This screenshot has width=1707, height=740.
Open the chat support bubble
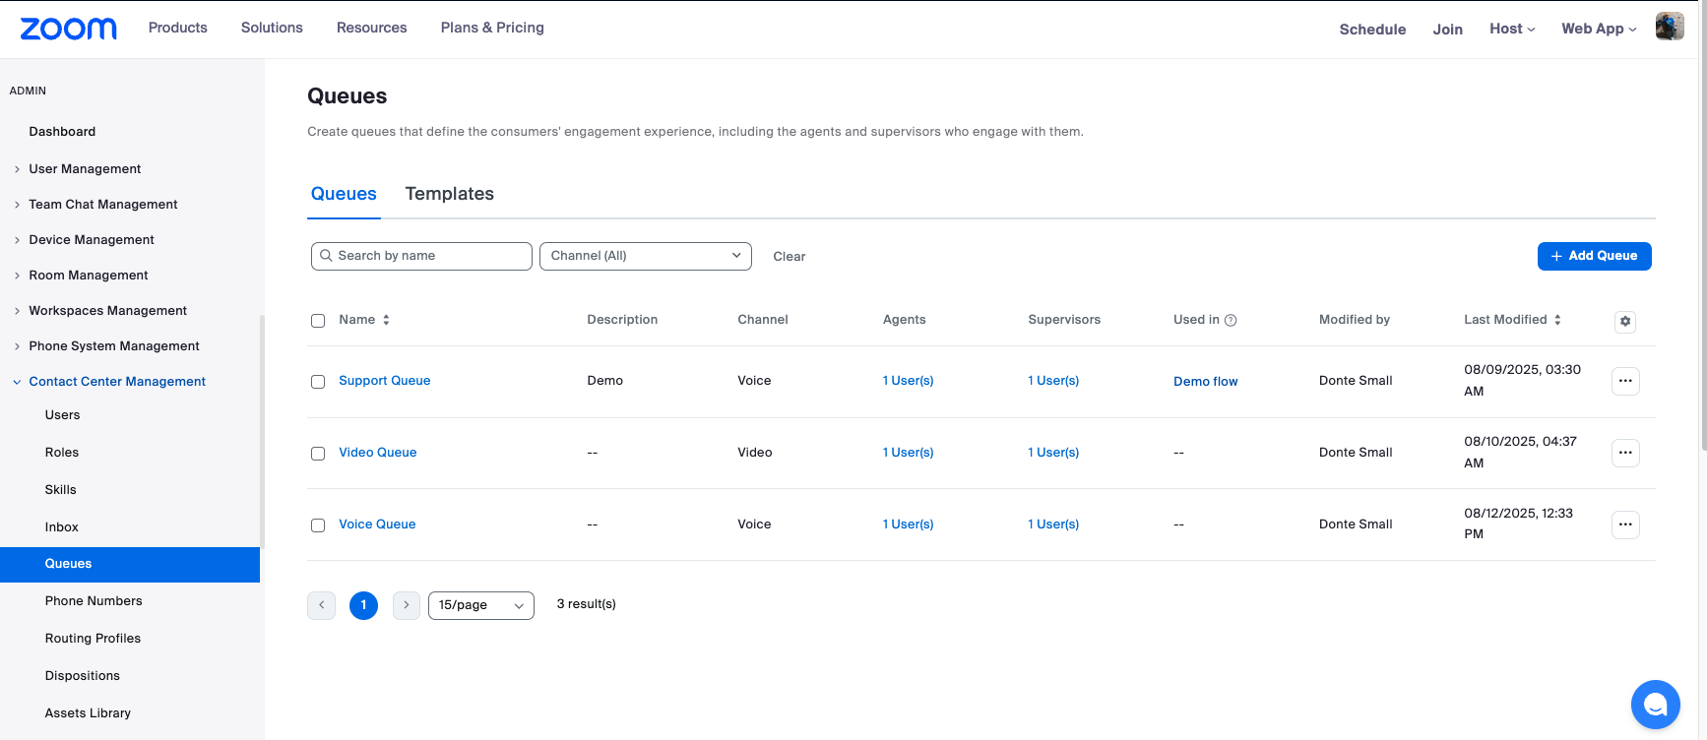coord(1655,705)
